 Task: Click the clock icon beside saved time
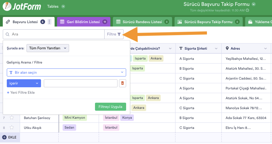(247, 10)
